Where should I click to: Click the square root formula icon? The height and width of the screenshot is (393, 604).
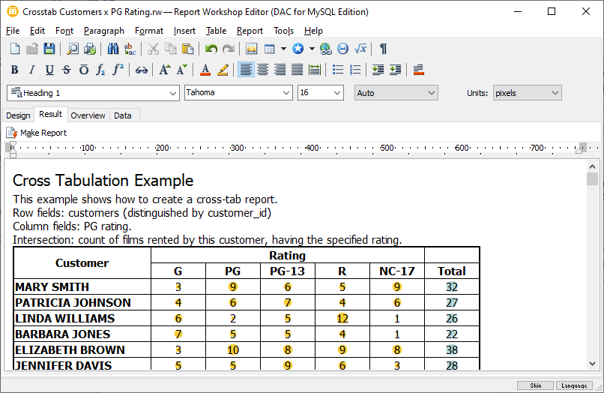tap(360, 49)
